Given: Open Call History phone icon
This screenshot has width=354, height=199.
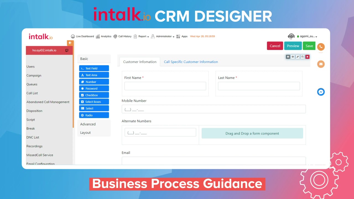Looking at the screenshot, I should pos(115,36).
